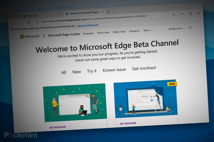Click GET INVOLVED label under green card
The width and height of the screenshot is (214, 142).
pos(57,127)
